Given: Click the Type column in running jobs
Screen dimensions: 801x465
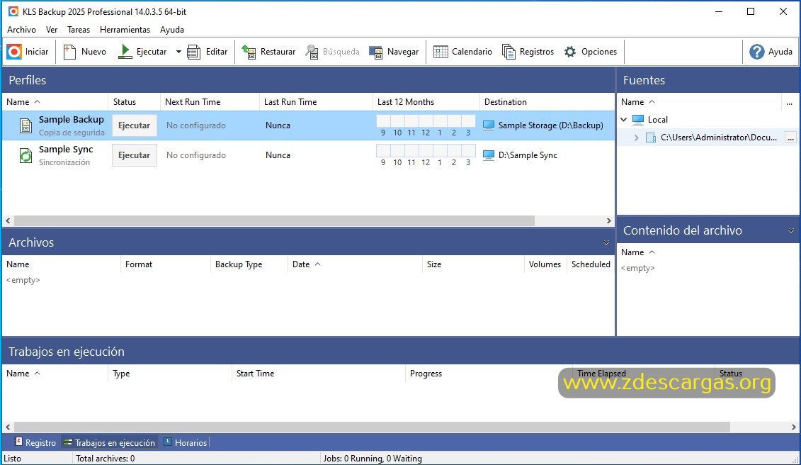Looking at the screenshot, I should point(169,374).
